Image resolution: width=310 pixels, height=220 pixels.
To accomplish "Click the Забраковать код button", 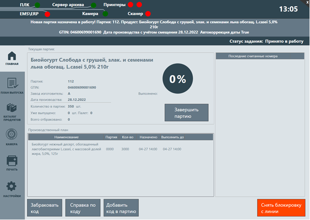I will [44, 208].
